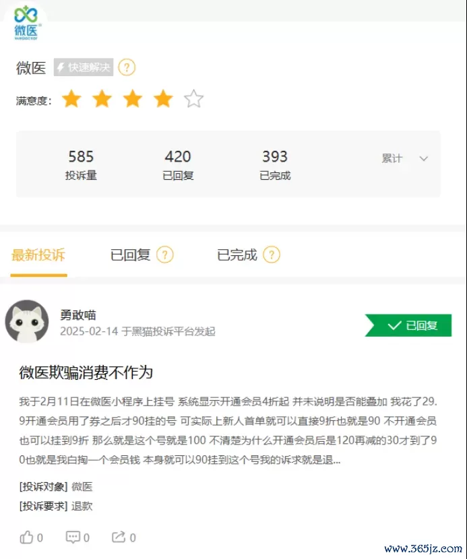Click the WeDoctor 微医 logo

coord(26,23)
